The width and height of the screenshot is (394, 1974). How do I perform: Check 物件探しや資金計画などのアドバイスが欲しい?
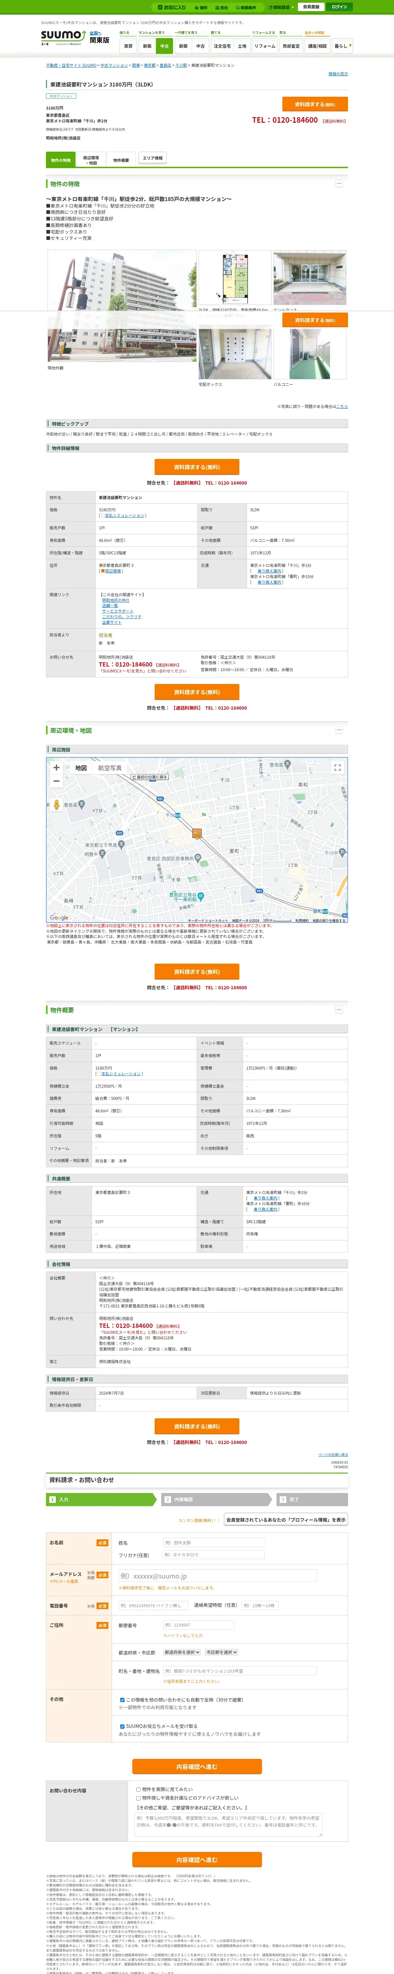139,1798
